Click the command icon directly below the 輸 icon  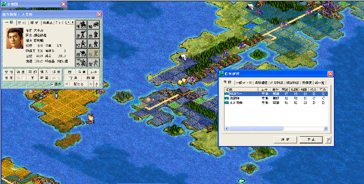click(x=94, y=34)
